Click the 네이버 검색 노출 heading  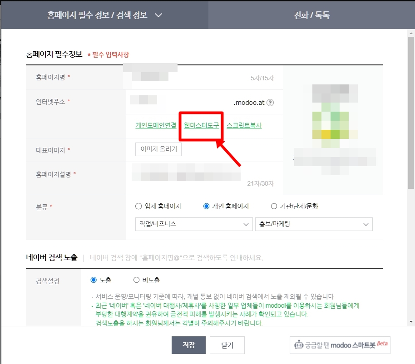[52, 257]
